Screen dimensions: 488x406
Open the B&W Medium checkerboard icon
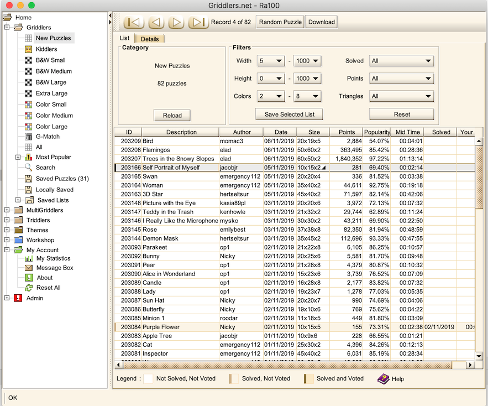[28, 71]
